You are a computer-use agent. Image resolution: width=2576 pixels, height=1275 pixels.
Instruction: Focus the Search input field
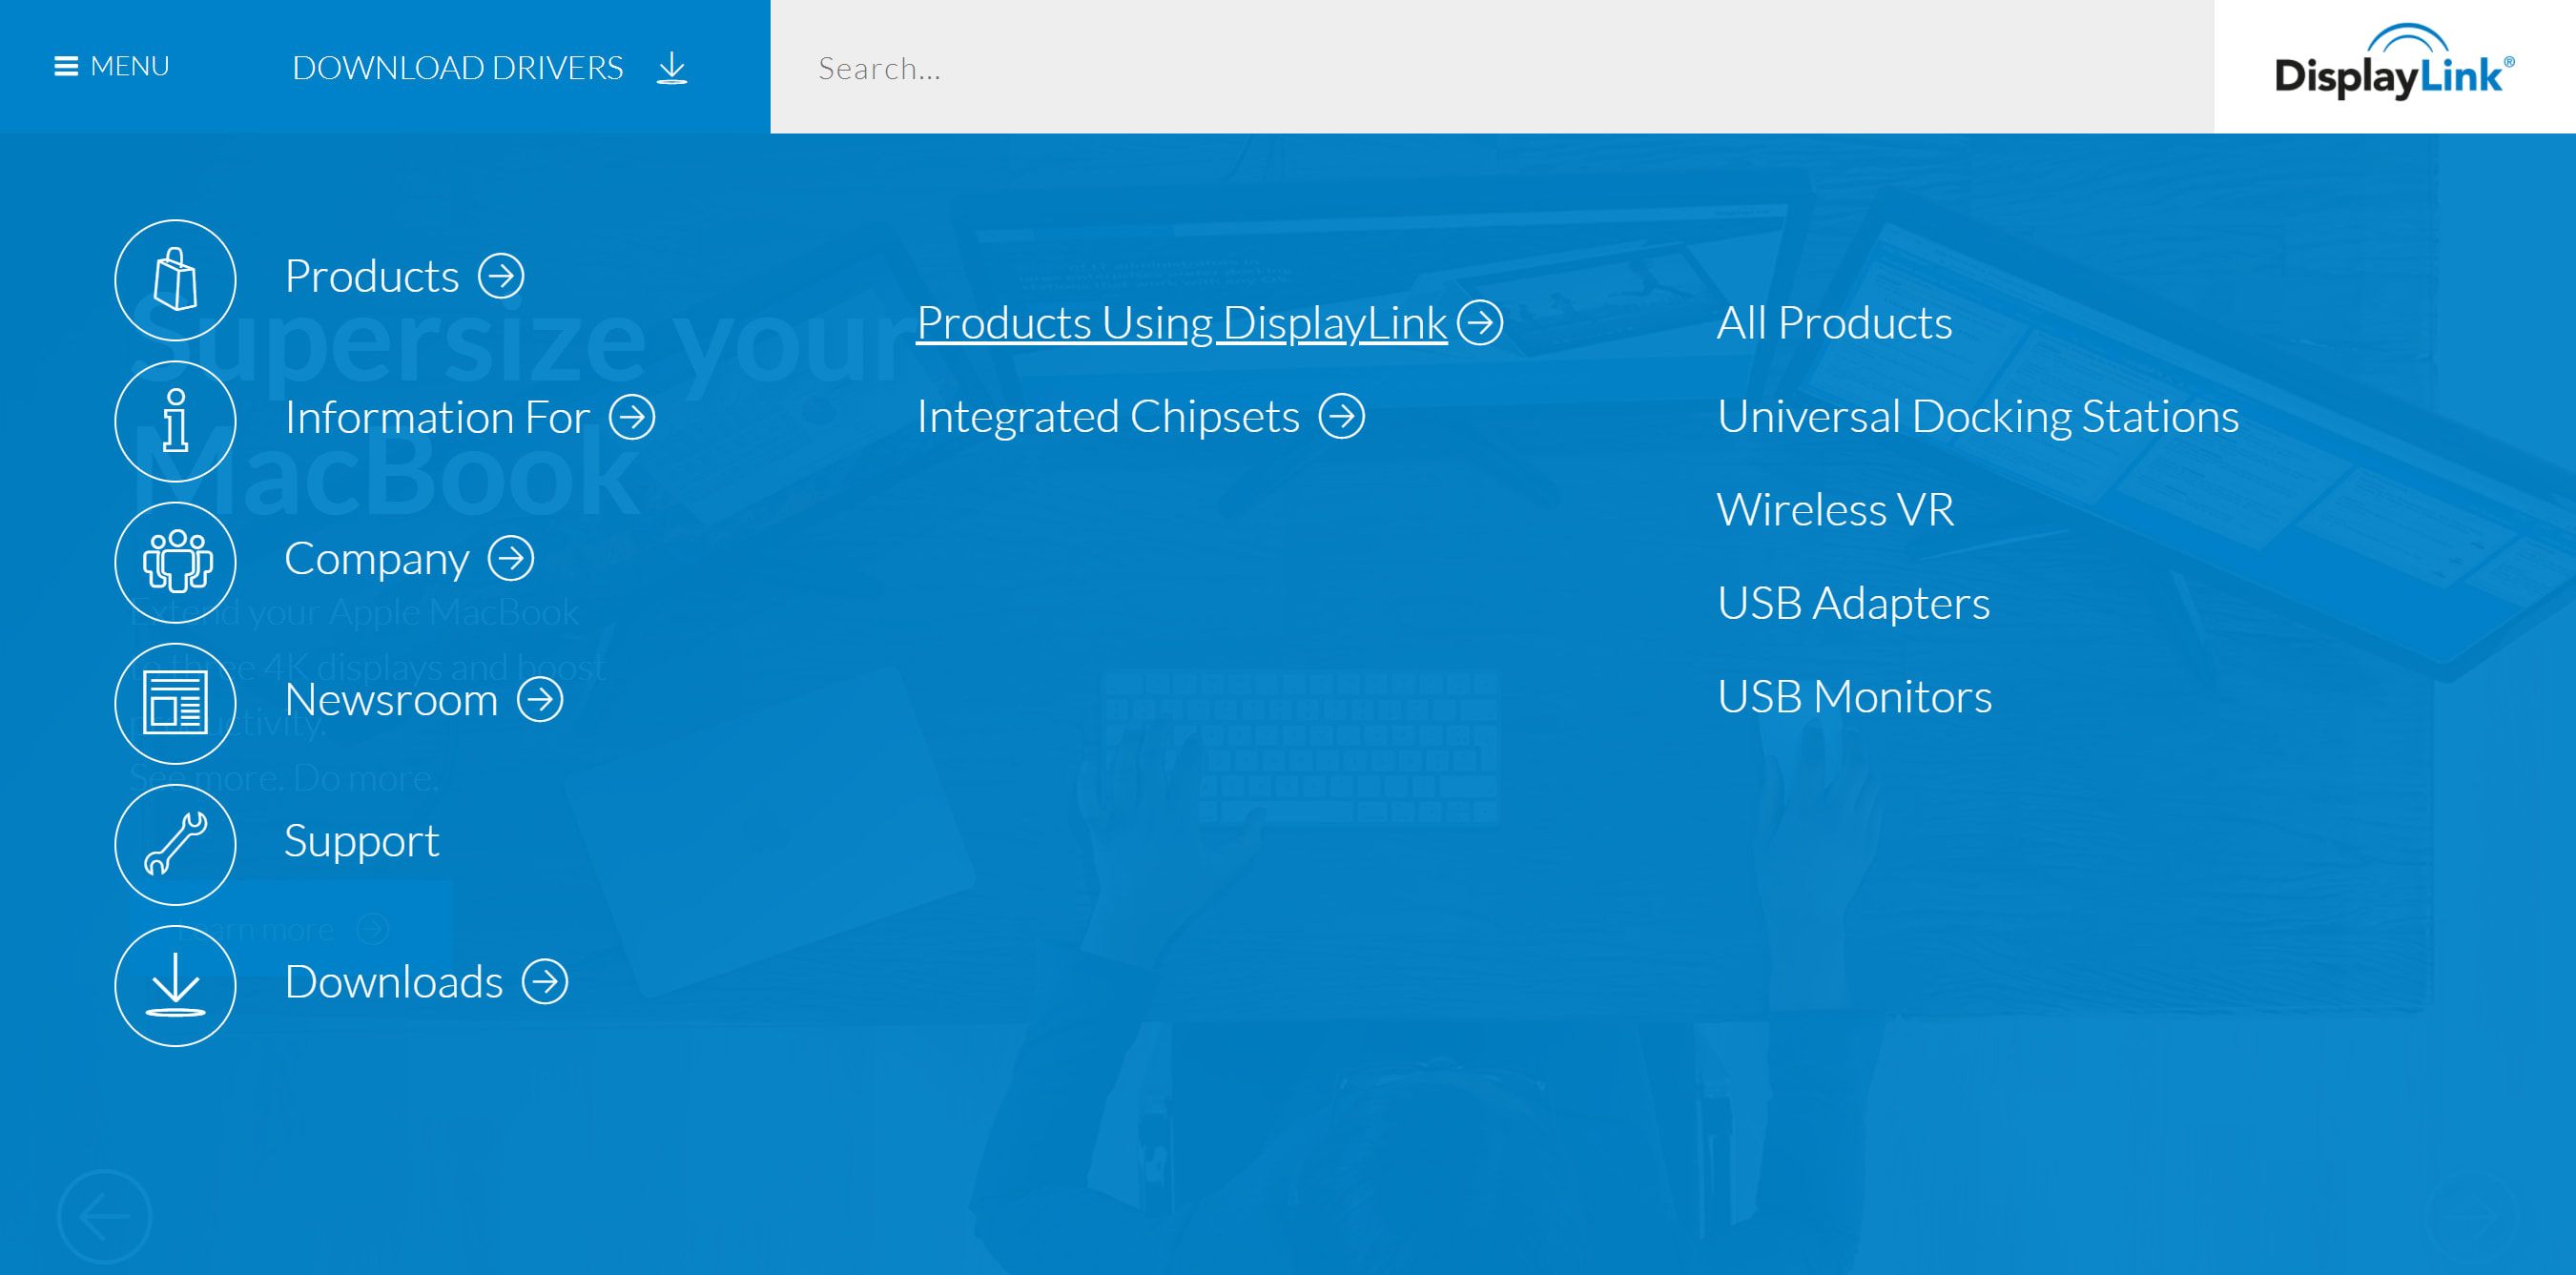pyautogui.click(x=1492, y=67)
